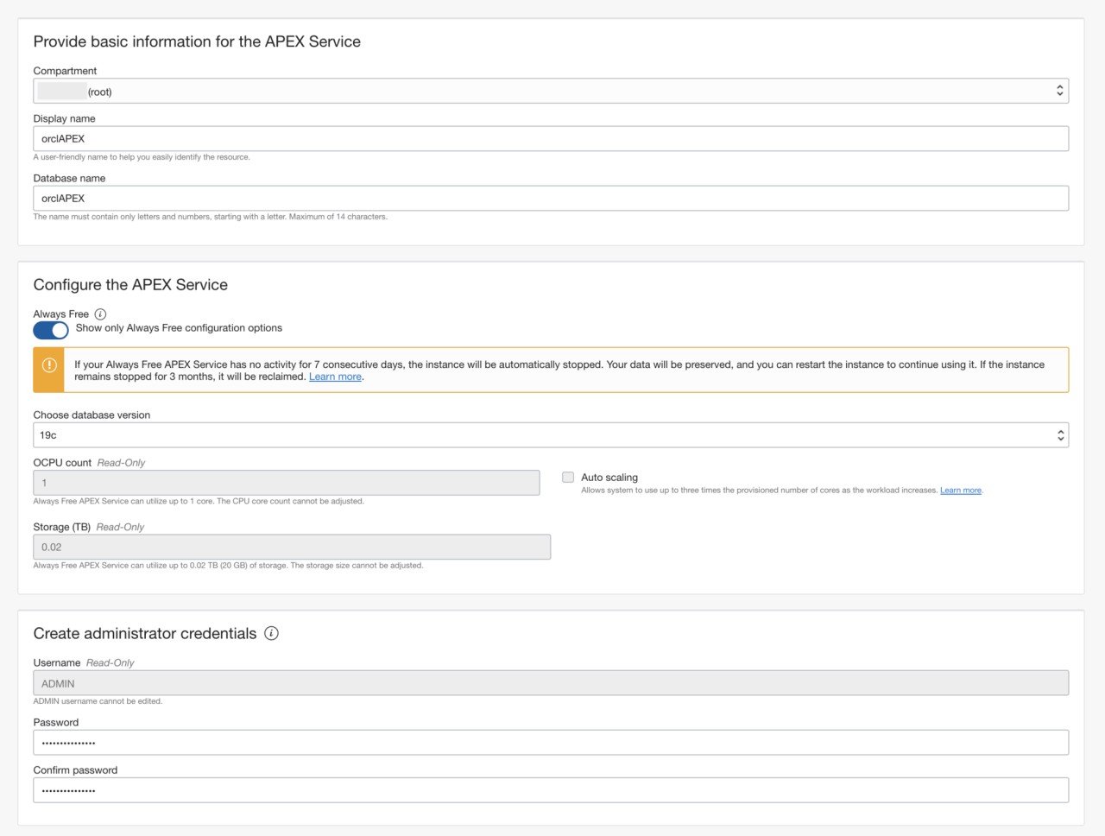Click the Confirm password input field
Screen dimensions: 1105x836
tap(551, 790)
